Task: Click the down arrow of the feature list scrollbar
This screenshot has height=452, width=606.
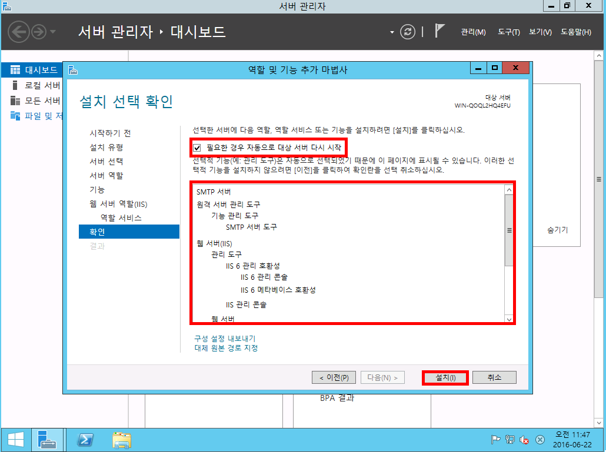Action: (x=509, y=319)
